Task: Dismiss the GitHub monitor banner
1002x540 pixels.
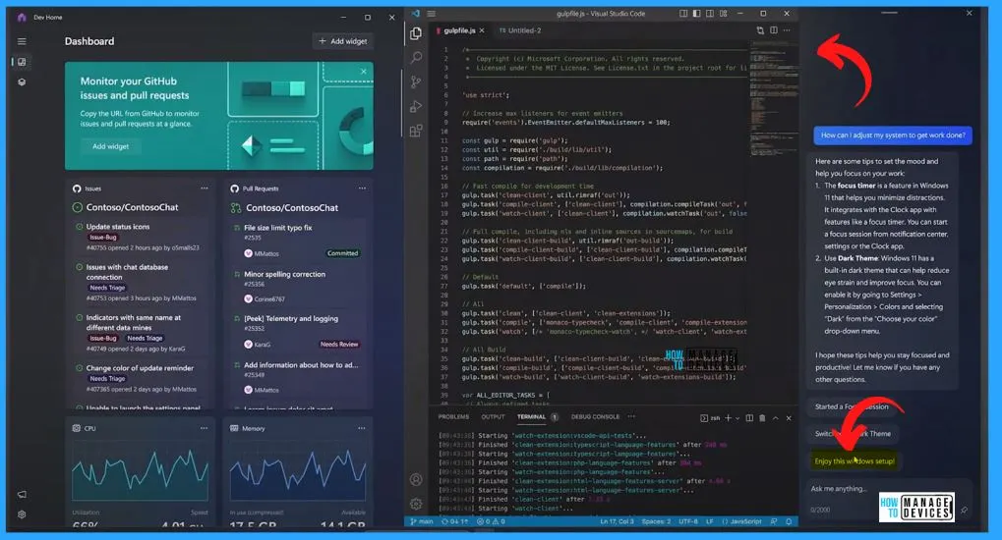Action: 364,72
